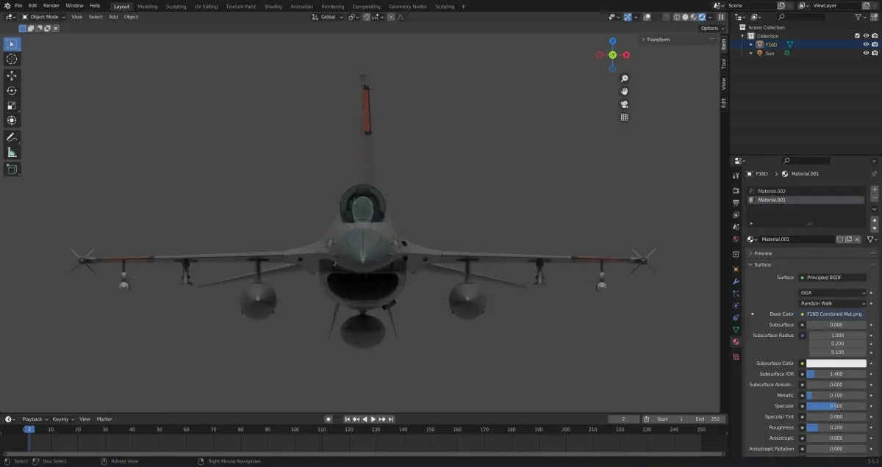This screenshot has width=882, height=467.
Task: Select the Measure tool
Action: coord(12,153)
